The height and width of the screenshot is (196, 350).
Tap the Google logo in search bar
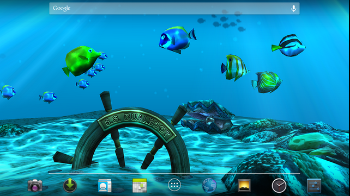(x=62, y=9)
